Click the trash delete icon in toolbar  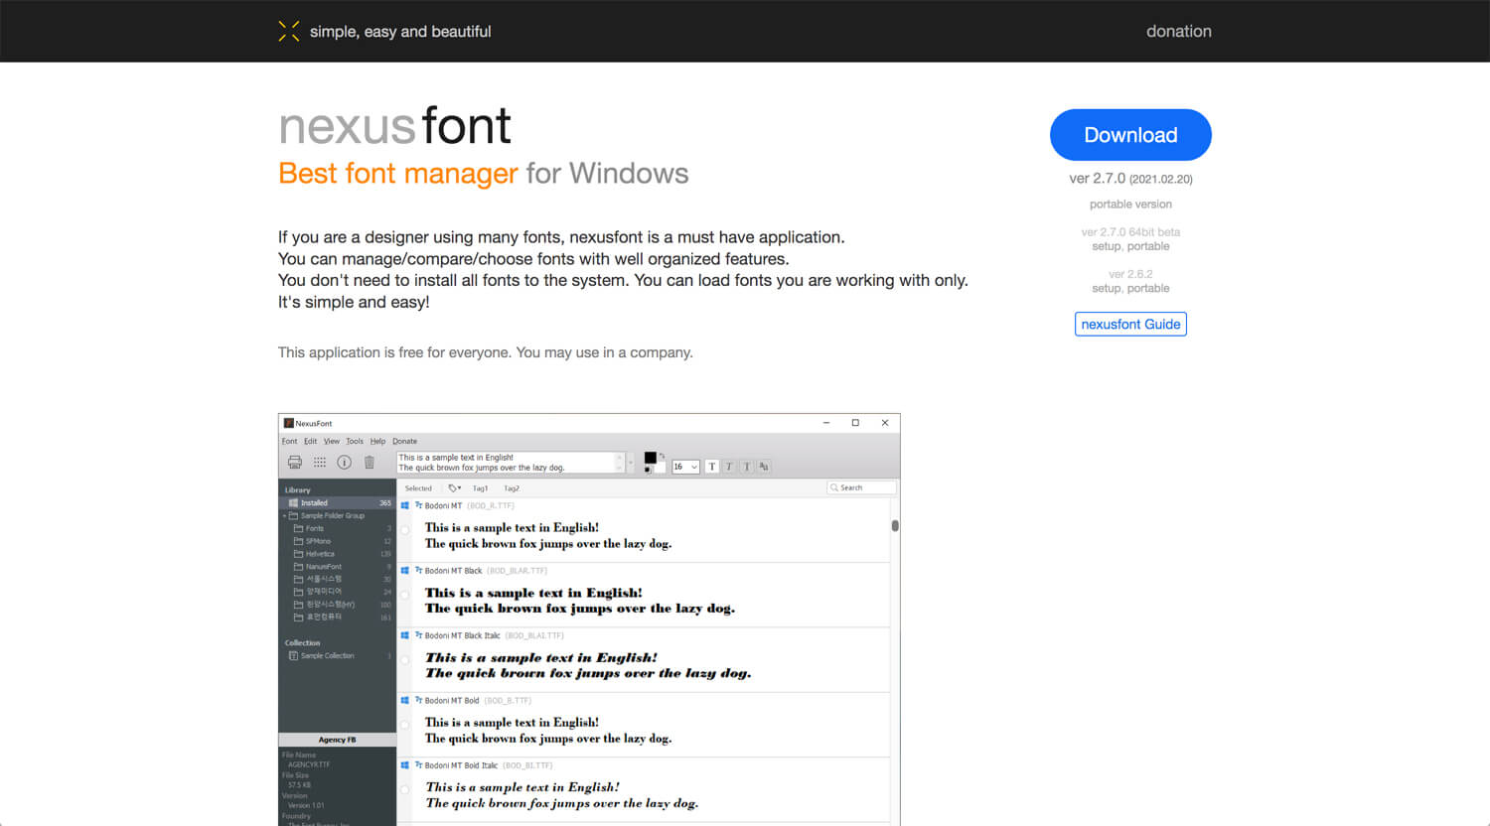(x=370, y=462)
